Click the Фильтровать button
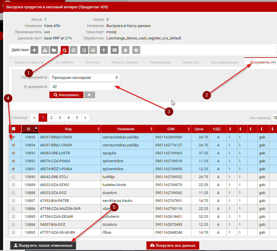Image resolution: width=277 pixels, height=251 pixels. click(66, 95)
